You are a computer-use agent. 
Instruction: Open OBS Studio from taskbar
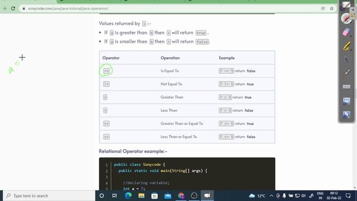click(194, 195)
